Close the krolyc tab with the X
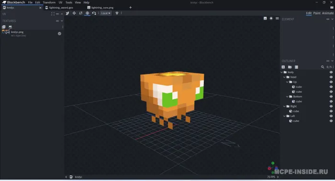Viewport: 335px width, 181px height. tap(40, 8)
